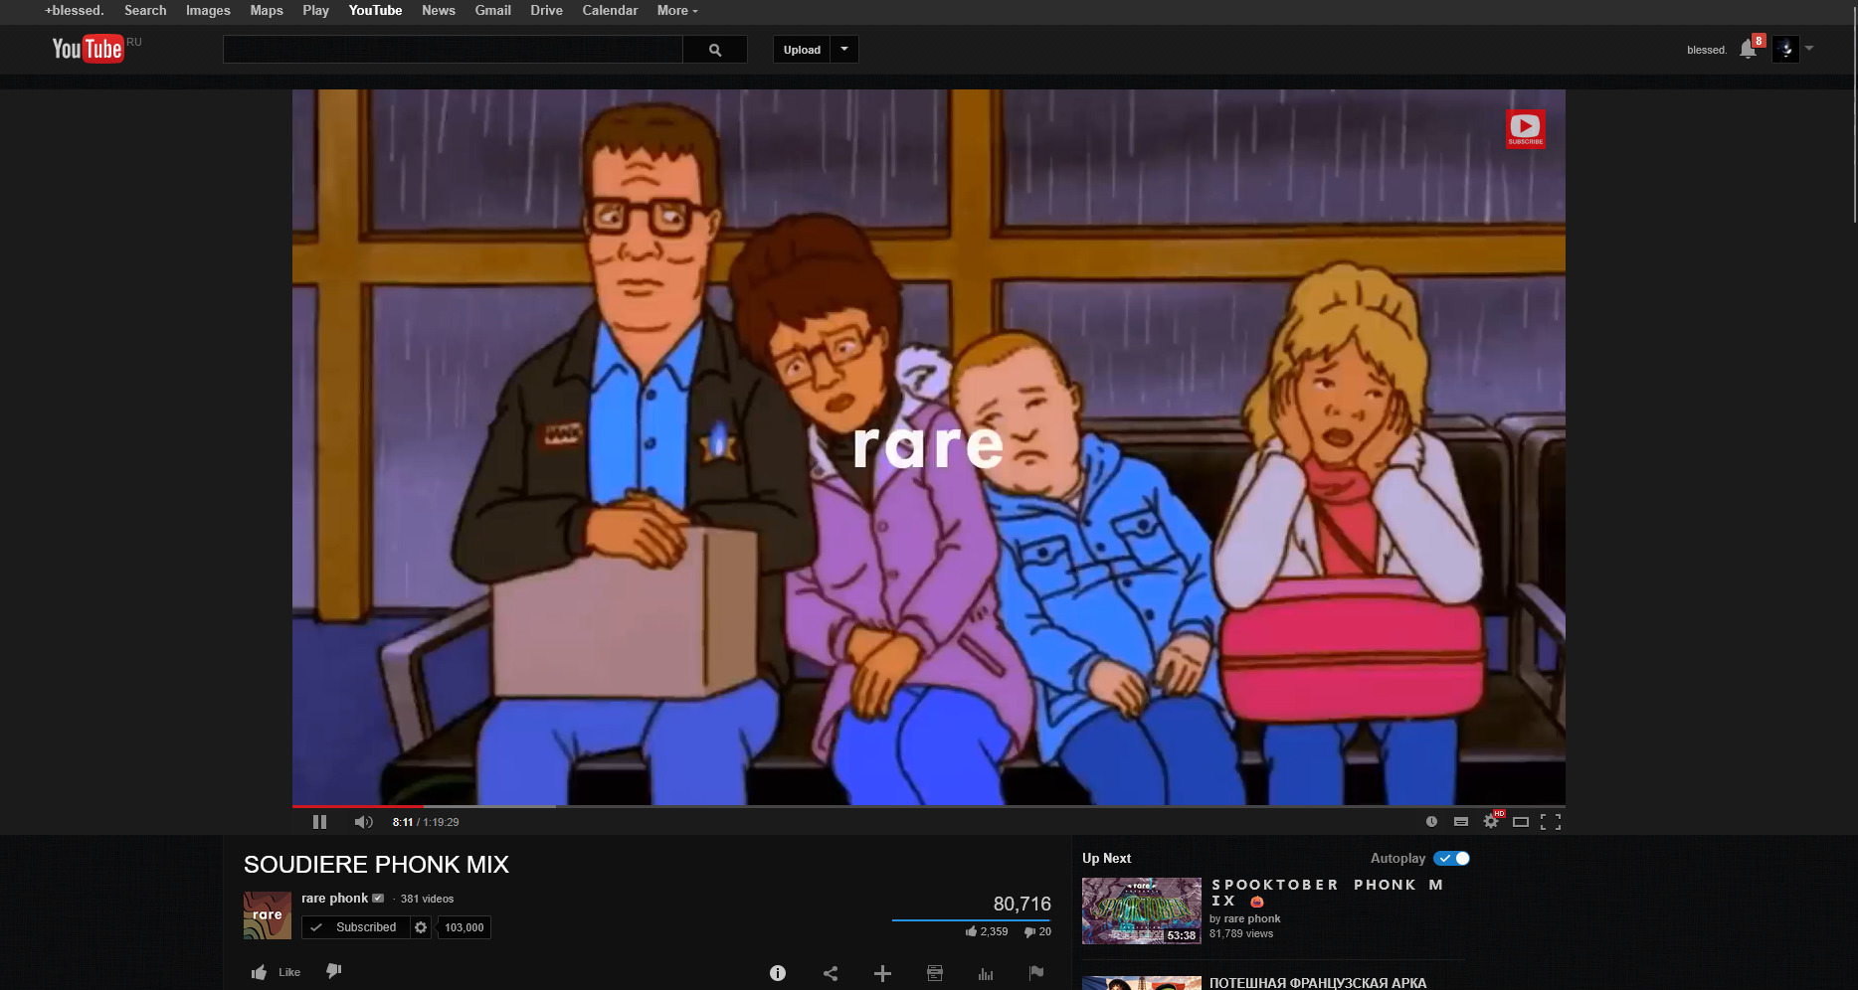Click the Upload button
The height and width of the screenshot is (990, 1858).
(x=802, y=50)
